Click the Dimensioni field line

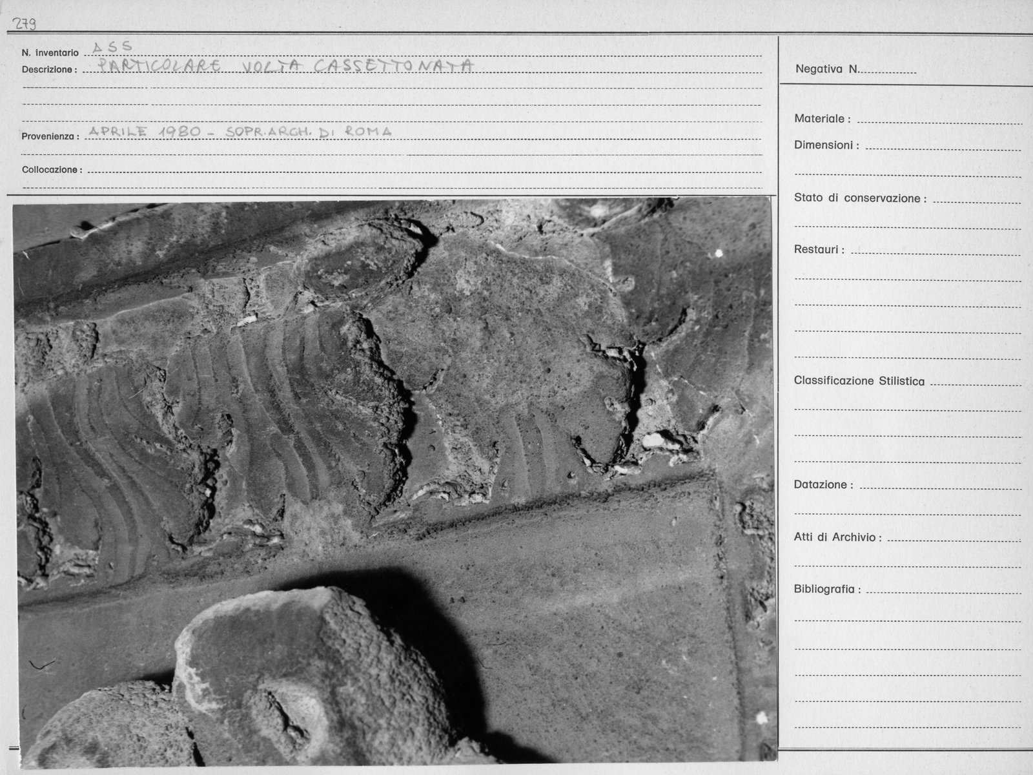943,145
